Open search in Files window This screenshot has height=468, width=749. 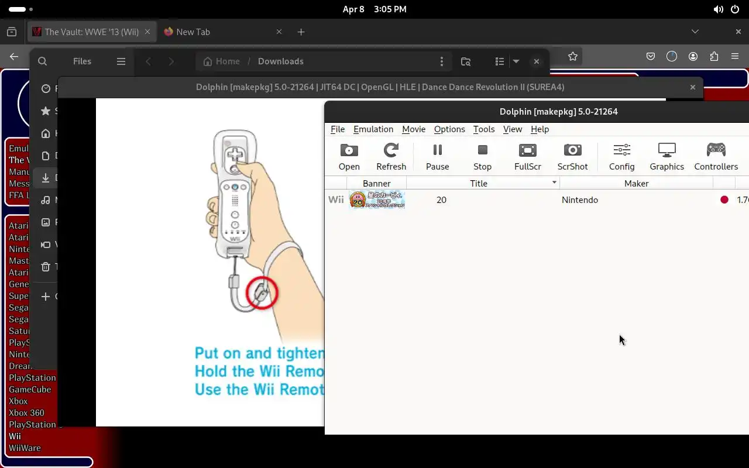[x=42, y=61]
